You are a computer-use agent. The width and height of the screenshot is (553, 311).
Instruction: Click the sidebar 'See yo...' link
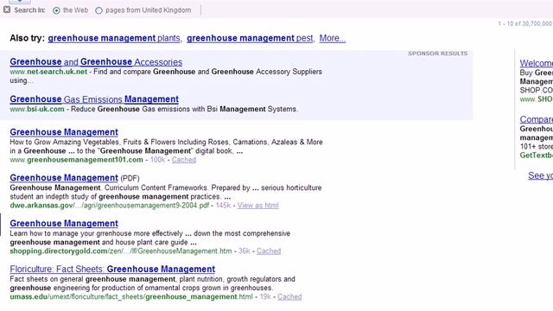coord(540,175)
